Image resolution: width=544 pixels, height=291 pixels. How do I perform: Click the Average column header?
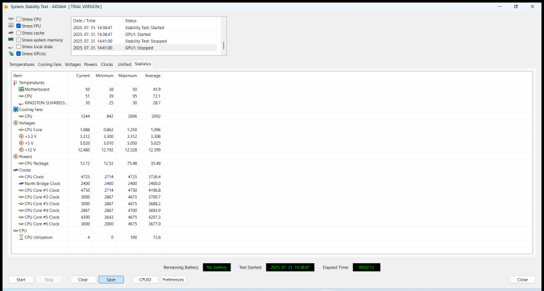click(150, 75)
